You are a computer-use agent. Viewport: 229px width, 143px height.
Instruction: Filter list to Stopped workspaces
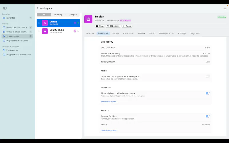[x=73, y=15]
